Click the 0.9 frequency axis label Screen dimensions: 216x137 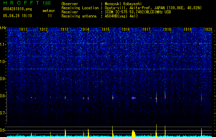[x=3, y=78]
